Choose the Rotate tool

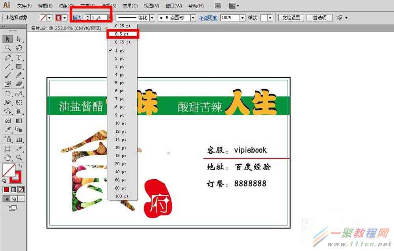point(7,94)
